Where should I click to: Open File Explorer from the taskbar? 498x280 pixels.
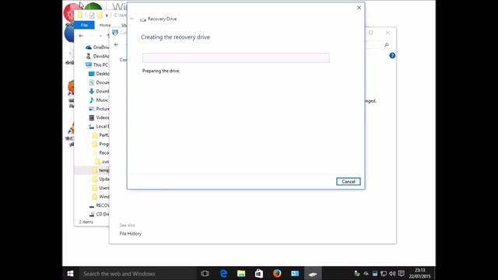[x=241, y=273]
